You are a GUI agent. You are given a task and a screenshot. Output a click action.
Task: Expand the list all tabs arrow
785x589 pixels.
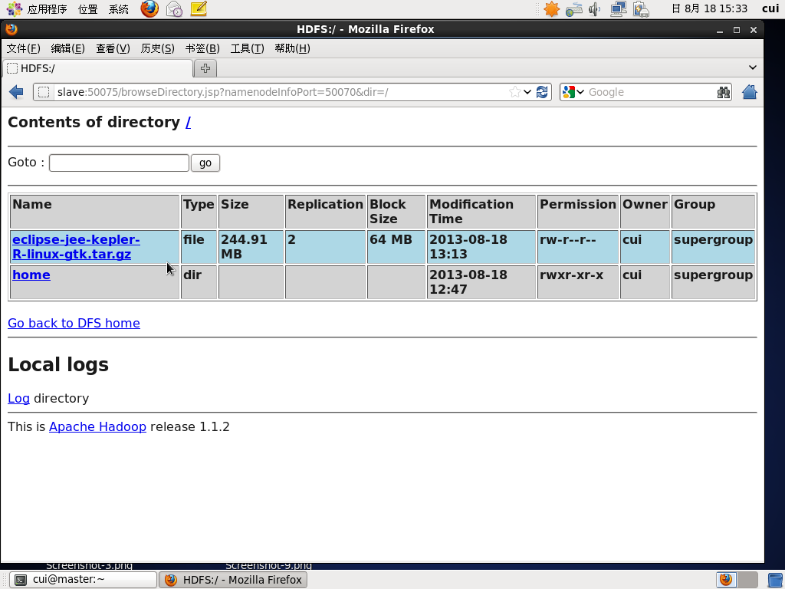pyautogui.click(x=753, y=67)
